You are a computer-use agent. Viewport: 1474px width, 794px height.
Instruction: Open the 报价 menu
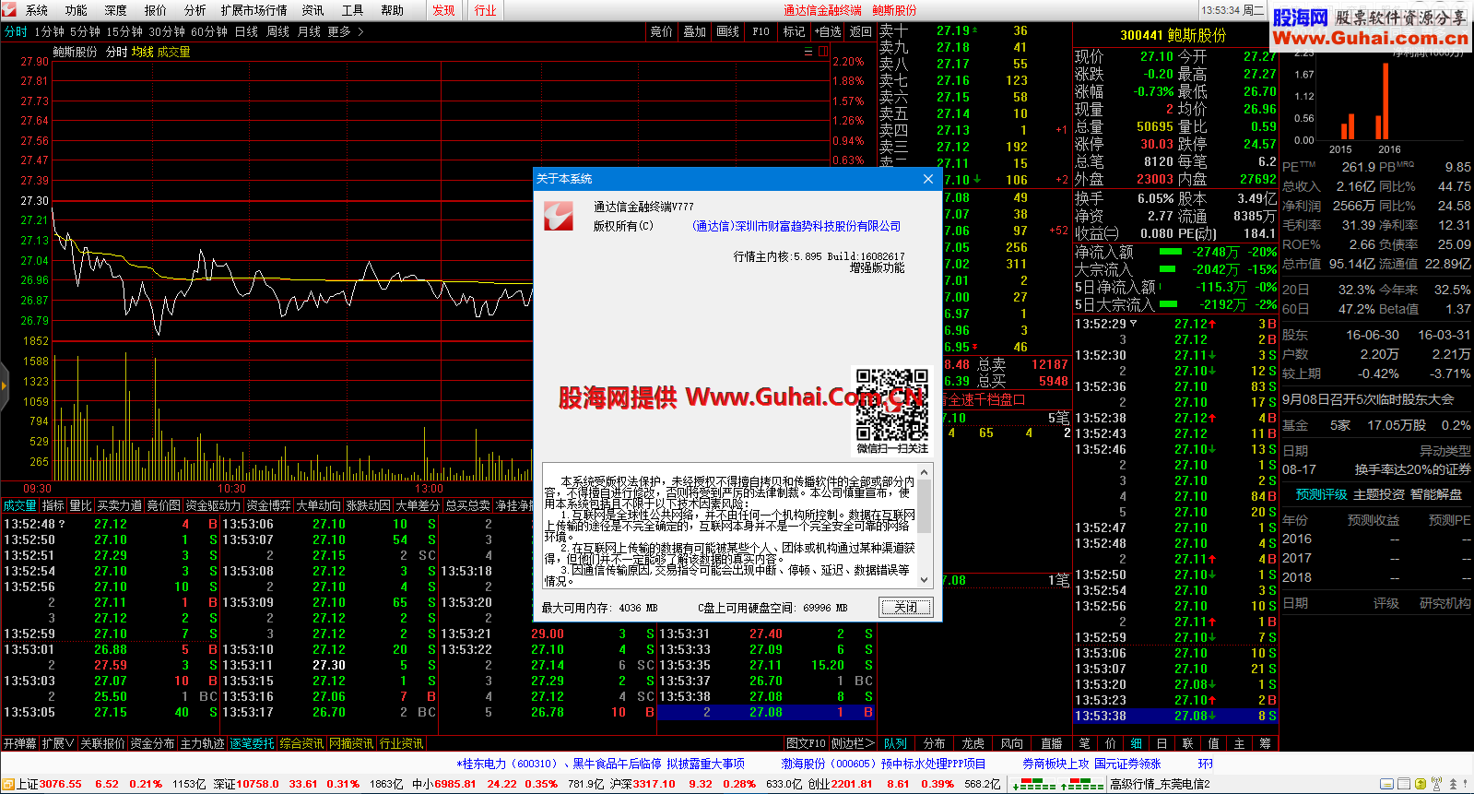[156, 10]
